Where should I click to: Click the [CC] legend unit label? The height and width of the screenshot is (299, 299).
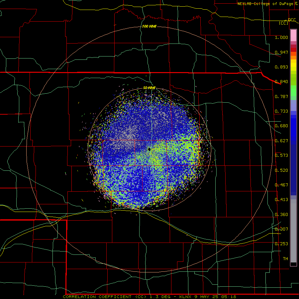284,23
